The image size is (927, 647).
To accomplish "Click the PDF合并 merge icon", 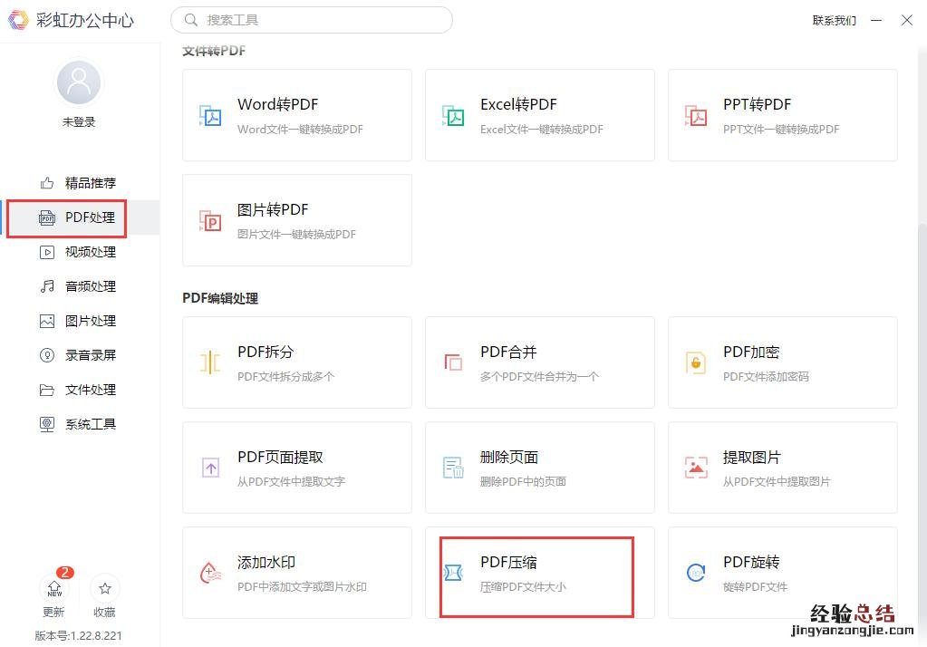I will (453, 362).
